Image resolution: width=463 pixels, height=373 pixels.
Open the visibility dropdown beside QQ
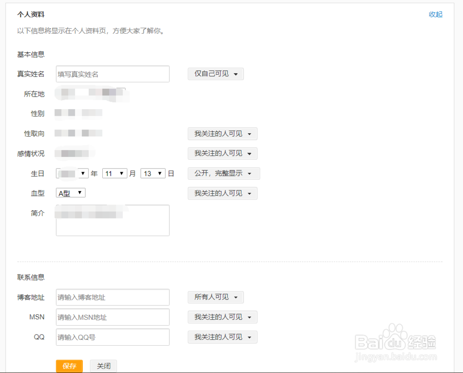(222, 337)
